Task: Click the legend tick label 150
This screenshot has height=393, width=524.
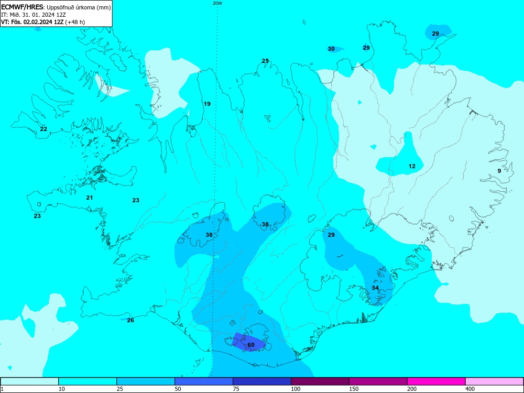Action: point(354,389)
